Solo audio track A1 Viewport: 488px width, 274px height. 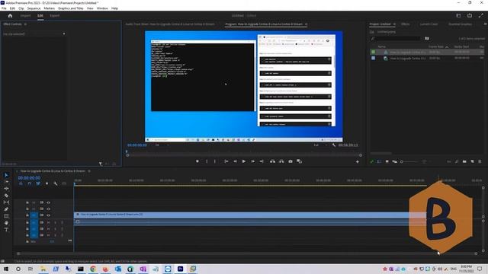[x=56, y=222]
